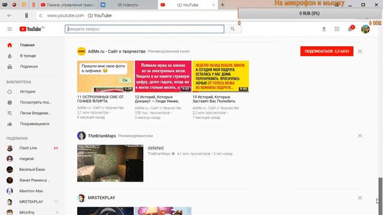
Task: Open pinned red circle tab
Action: click(14, 5)
